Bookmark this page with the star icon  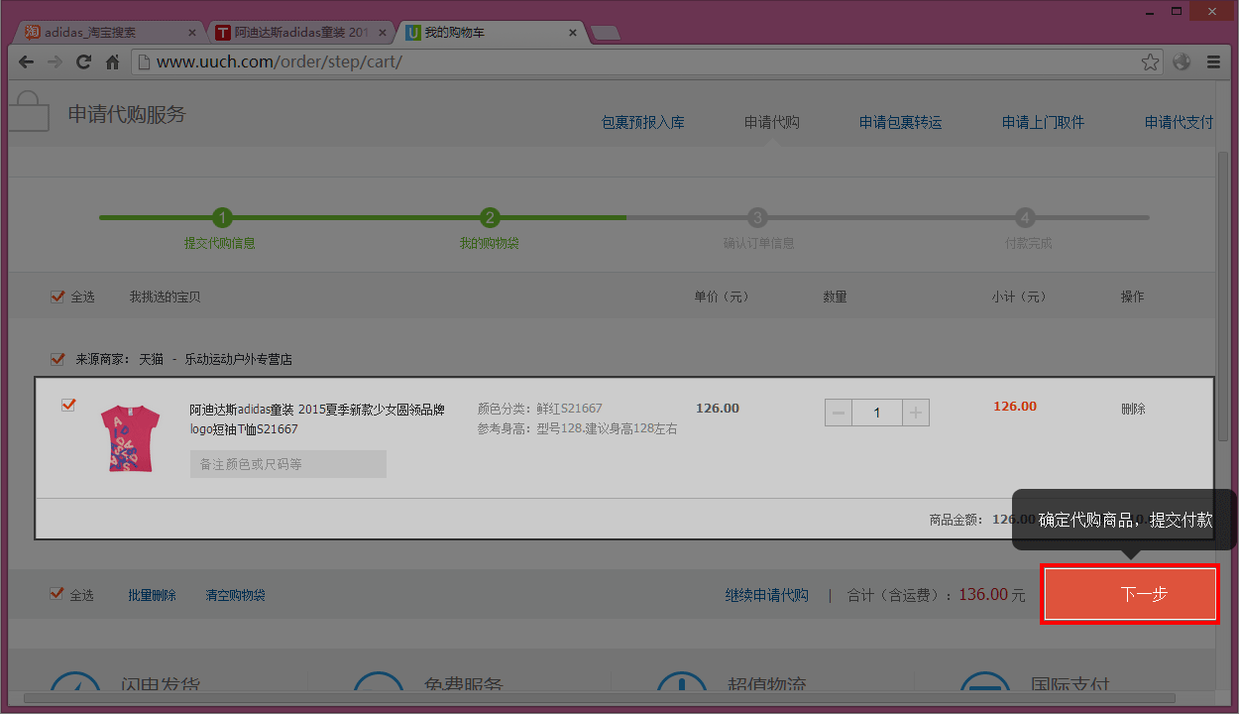click(1150, 61)
